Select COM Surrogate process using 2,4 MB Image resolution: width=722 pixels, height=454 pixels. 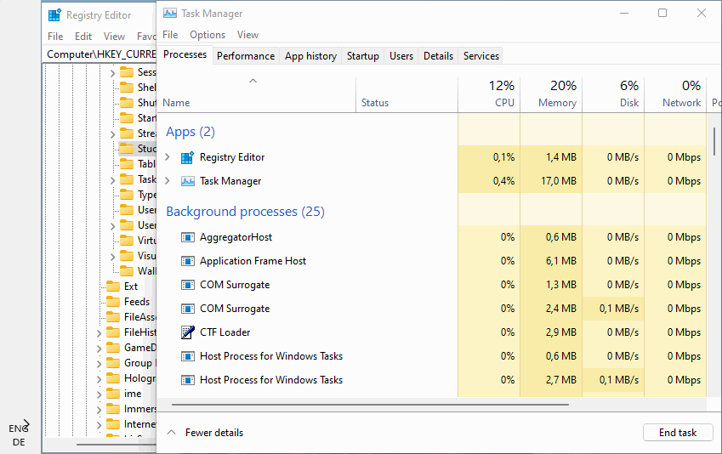[431, 309]
